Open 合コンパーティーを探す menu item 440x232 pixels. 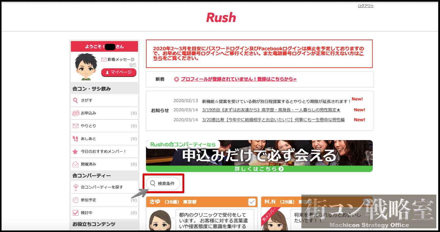pyautogui.click(x=104, y=187)
